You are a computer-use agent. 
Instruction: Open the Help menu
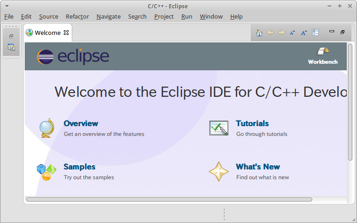pos(236,17)
